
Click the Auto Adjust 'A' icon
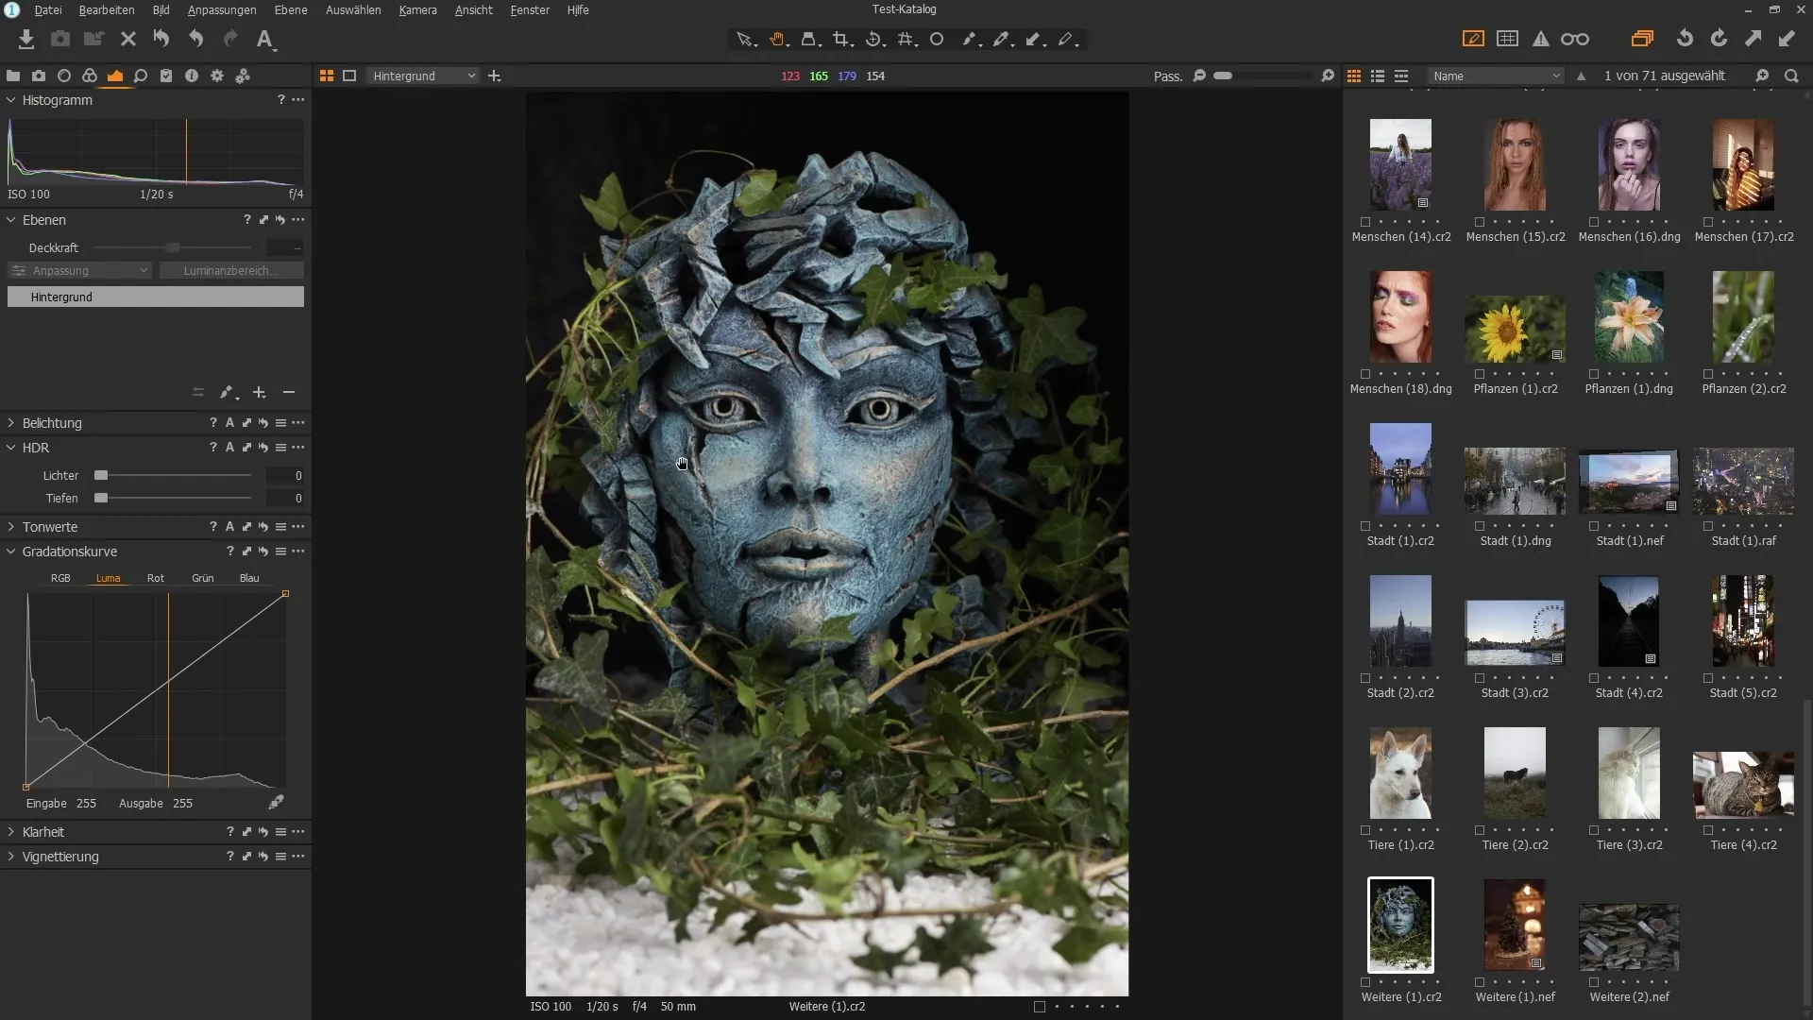265,39
